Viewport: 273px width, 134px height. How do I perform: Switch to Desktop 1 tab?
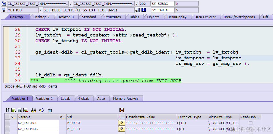coord(18,17)
